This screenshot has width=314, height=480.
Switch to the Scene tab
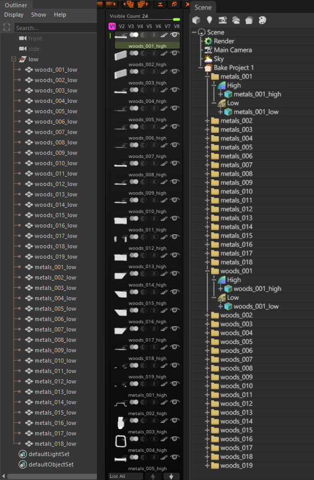[203, 7]
